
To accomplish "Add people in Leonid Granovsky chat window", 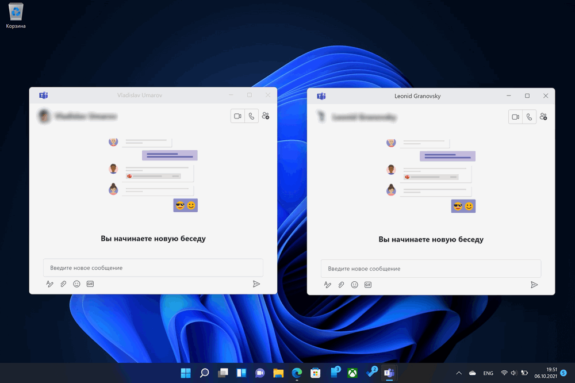I will [x=544, y=117].
